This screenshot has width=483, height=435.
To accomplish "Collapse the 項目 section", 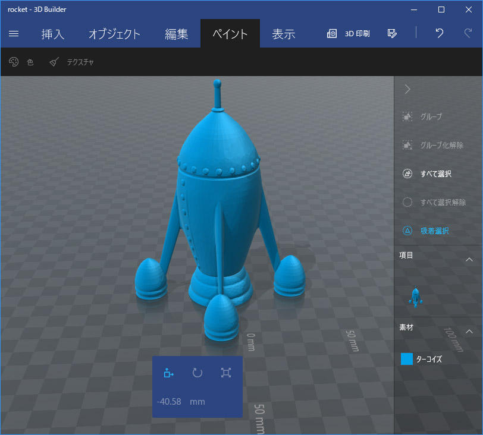I will [x=469, y=260].
